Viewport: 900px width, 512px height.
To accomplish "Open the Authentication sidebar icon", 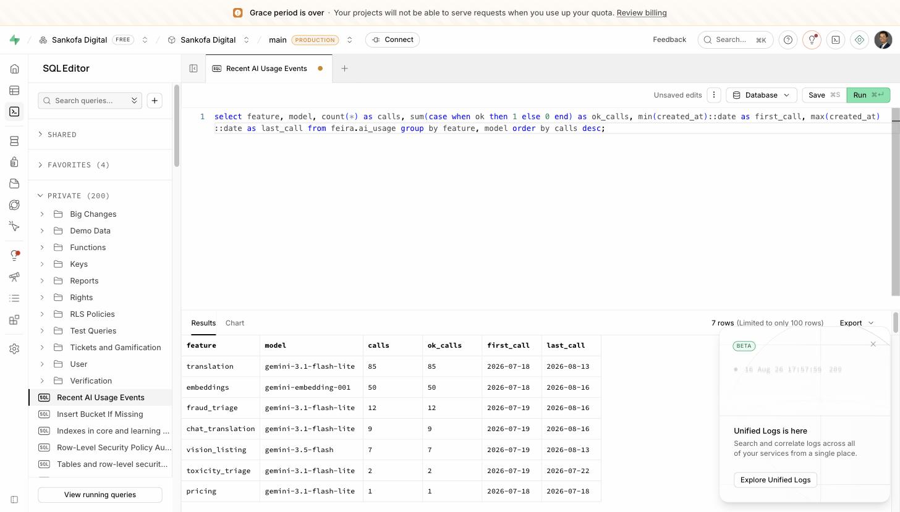I will pos(14,162).
